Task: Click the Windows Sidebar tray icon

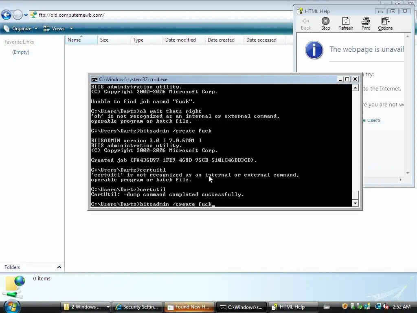Action: pyautogui.click(x=367, y=306)
